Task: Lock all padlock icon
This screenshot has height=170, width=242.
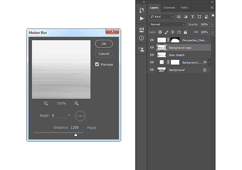Action: pos(185,32)
